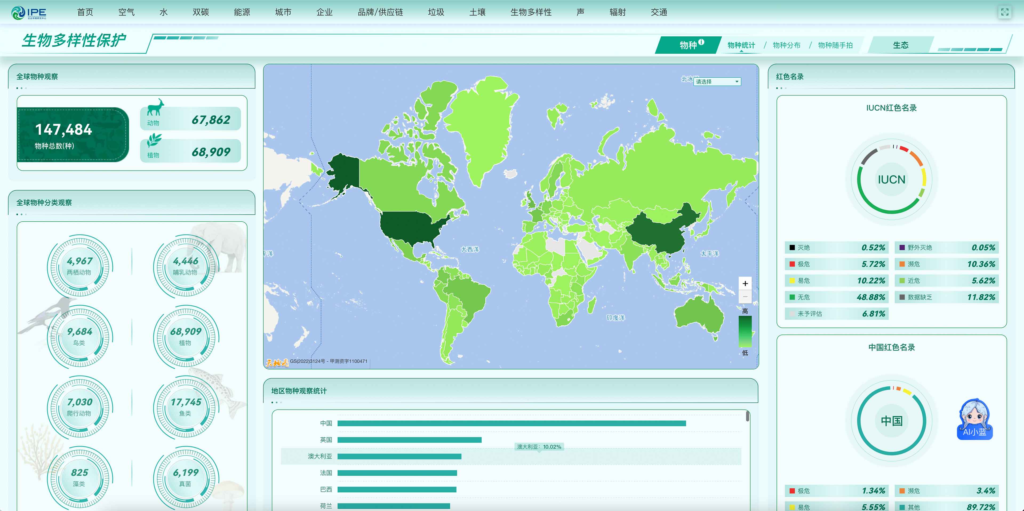Open the AI小蓝 assistant avatar

tap(974, 419)
